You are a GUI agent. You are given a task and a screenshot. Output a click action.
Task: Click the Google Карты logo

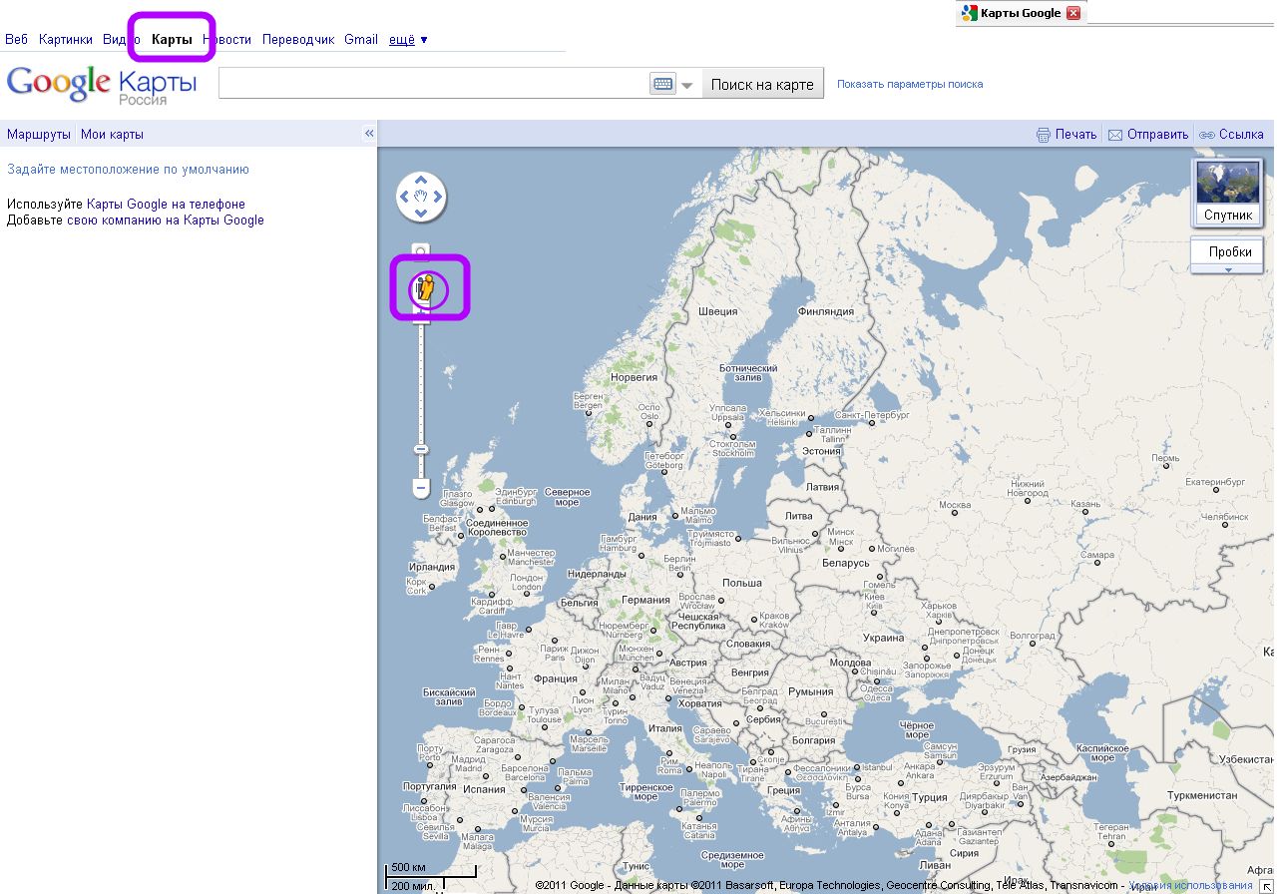(x=102, y=84)
